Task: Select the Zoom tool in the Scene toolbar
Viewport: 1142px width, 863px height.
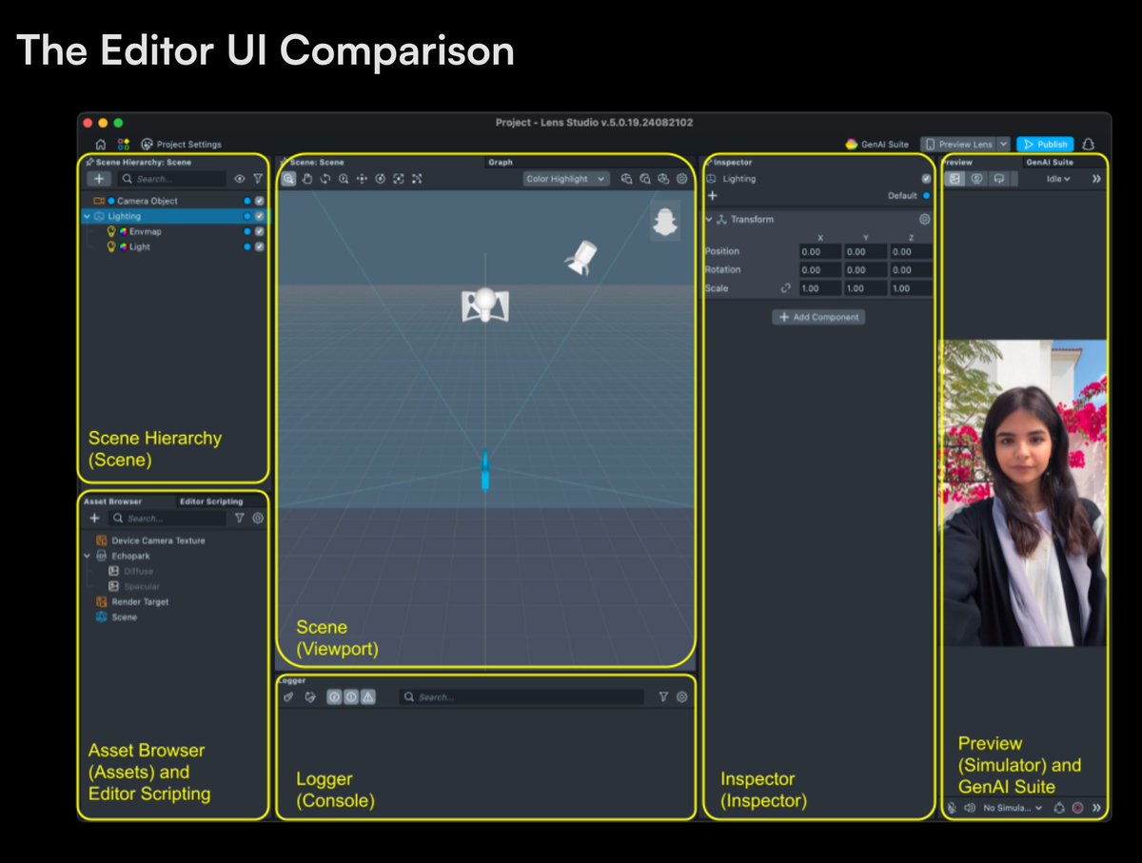Action: click(343, 178)
